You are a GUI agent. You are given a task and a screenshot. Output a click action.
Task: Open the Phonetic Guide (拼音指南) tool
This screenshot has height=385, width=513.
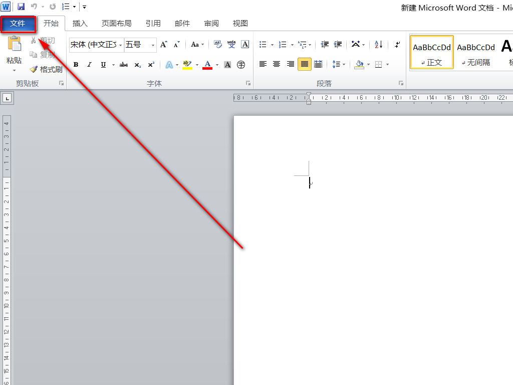point(231,45)
